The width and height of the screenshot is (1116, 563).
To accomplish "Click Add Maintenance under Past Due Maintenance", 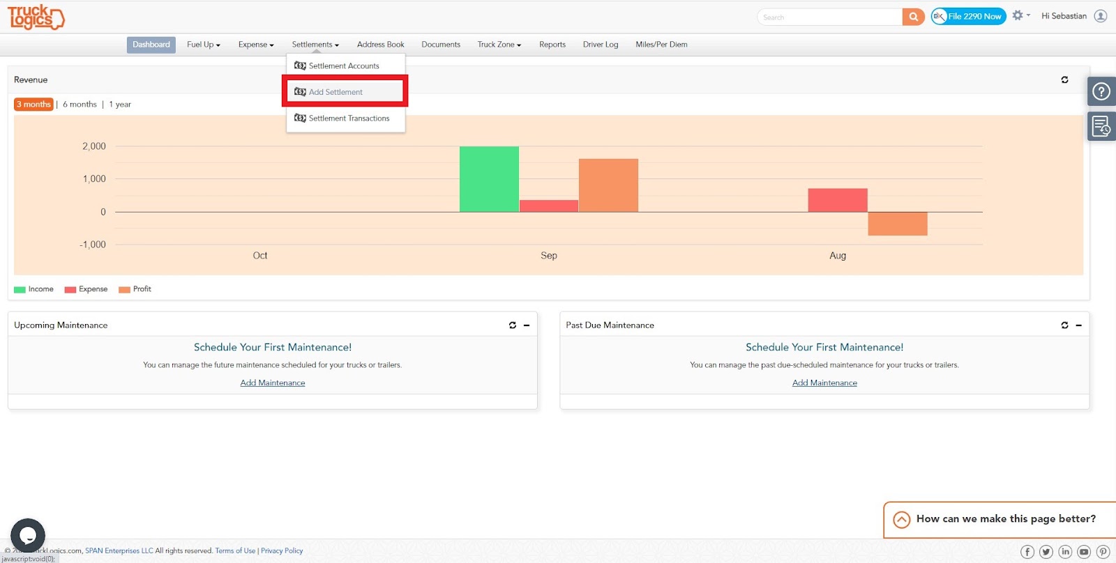I will [x=824, y=383].
